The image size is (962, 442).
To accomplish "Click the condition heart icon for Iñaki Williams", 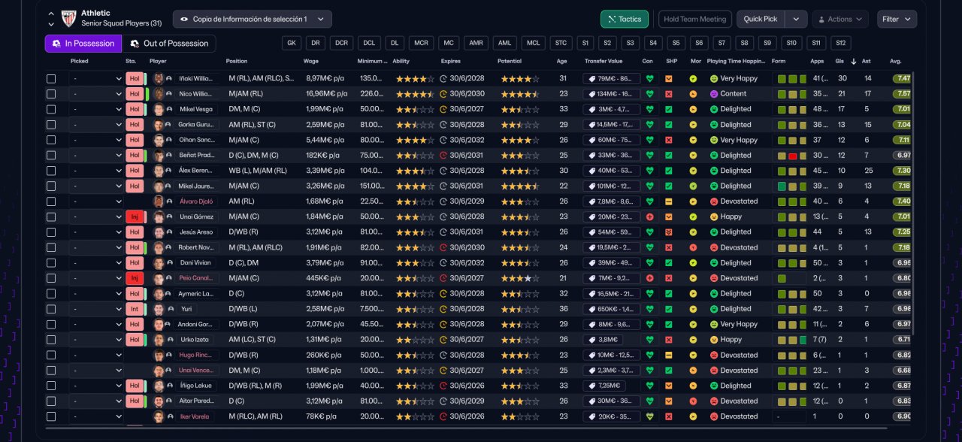I will tap(649, 78).
